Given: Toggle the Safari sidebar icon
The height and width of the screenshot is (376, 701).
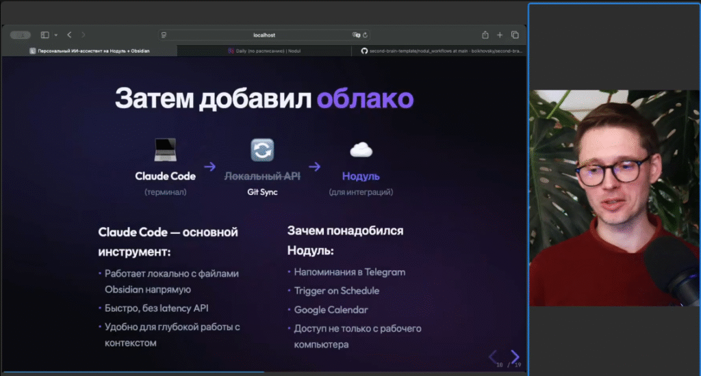Looking at the screenshot, I should [x=44, y=35].
